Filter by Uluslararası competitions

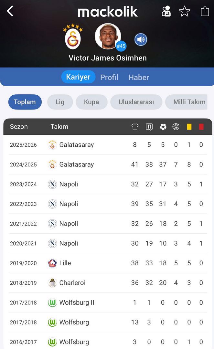click(136, 102)
